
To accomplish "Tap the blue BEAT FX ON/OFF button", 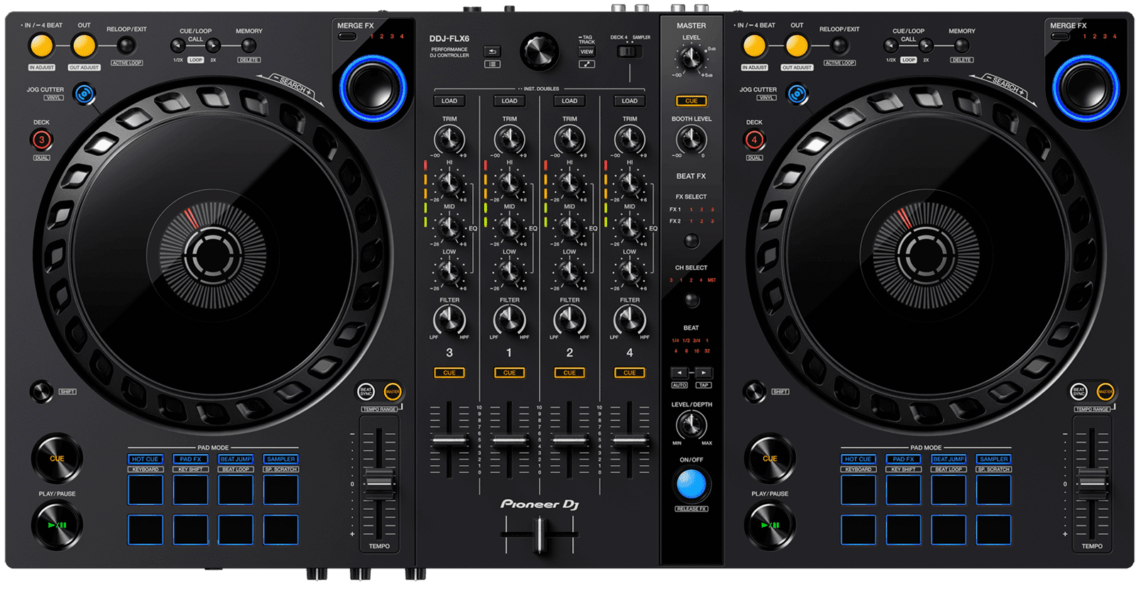I will tap(692, 485).
